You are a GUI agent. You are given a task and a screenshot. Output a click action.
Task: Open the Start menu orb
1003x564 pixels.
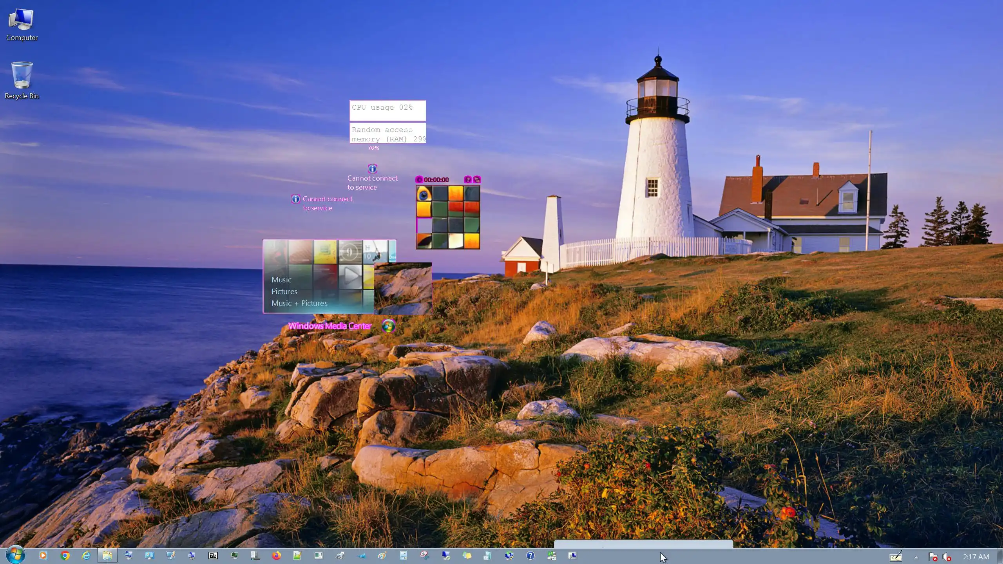[16, 555]
